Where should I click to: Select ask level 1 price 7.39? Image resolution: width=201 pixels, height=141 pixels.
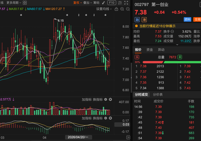[187, 66]
